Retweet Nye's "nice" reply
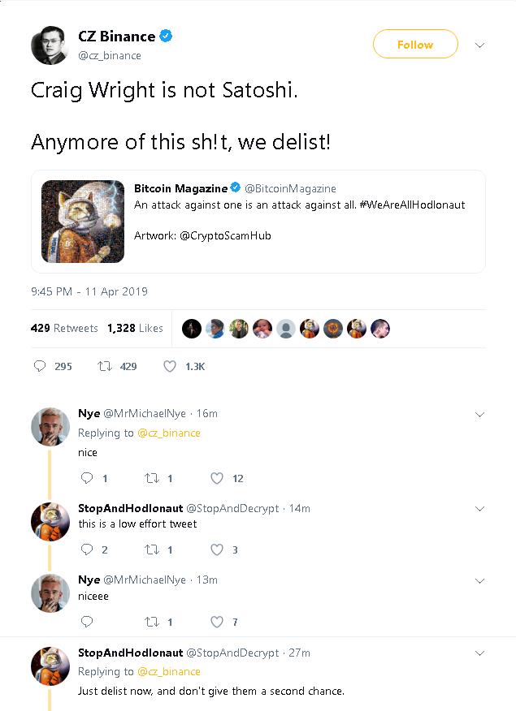The image size is (516, 711). click(x=152, y=478)
